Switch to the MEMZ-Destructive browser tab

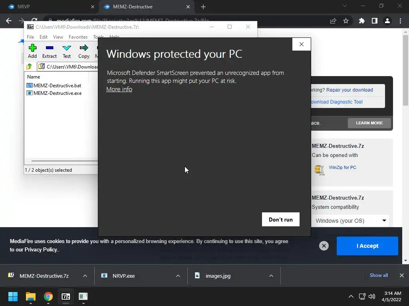pos(146,7)
